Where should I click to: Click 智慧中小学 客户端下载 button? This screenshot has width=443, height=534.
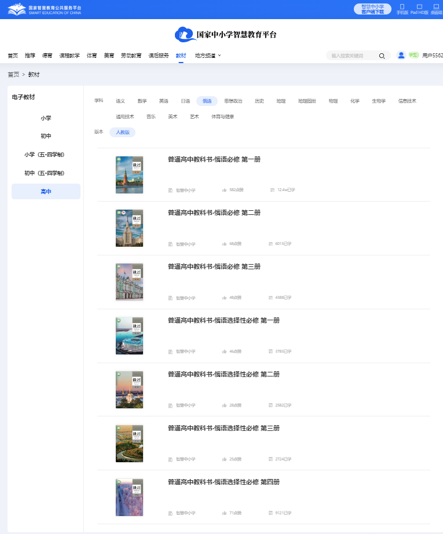(x=372, y=9)
